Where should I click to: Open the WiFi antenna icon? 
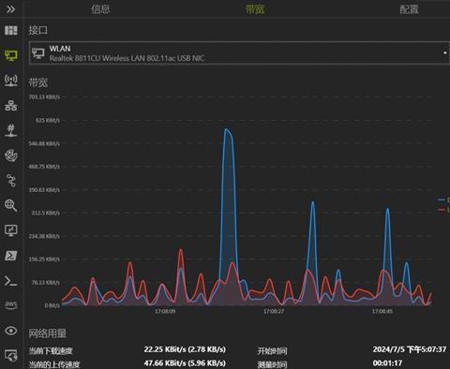click(11, 81)
